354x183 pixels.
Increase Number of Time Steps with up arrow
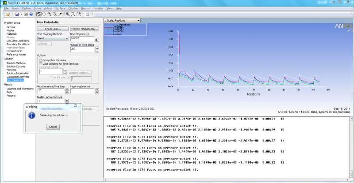(x=97, y=48)
